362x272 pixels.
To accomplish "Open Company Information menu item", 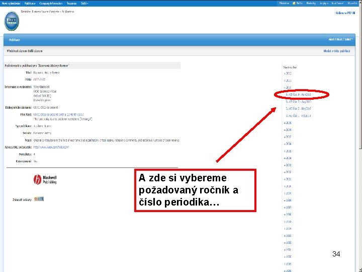I will click(51, 3).
